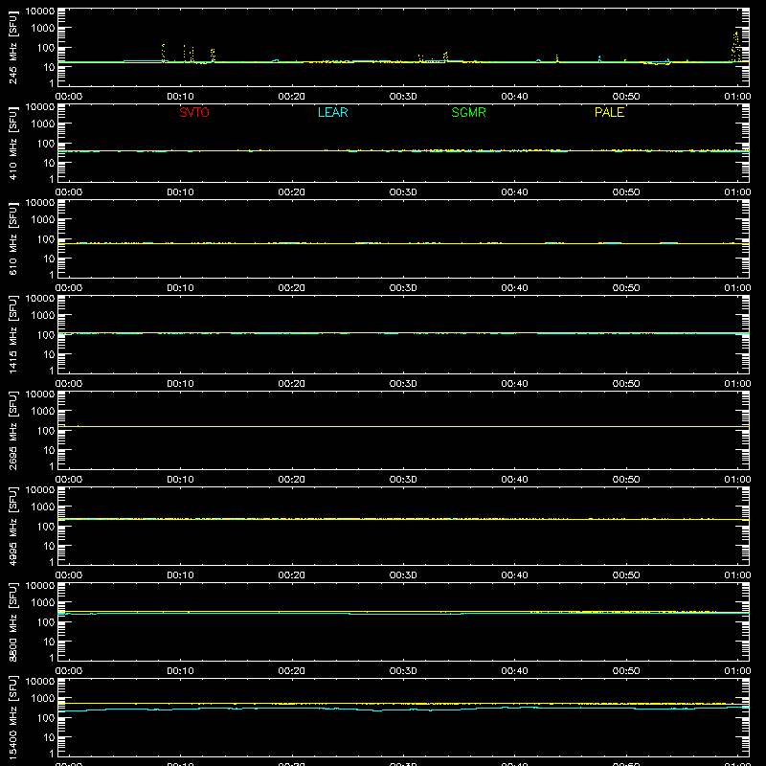The width and height of the screenshot is (766, 766).
Task: Click the 1 tick label on 2695 MHz axis
Action: 52,466
